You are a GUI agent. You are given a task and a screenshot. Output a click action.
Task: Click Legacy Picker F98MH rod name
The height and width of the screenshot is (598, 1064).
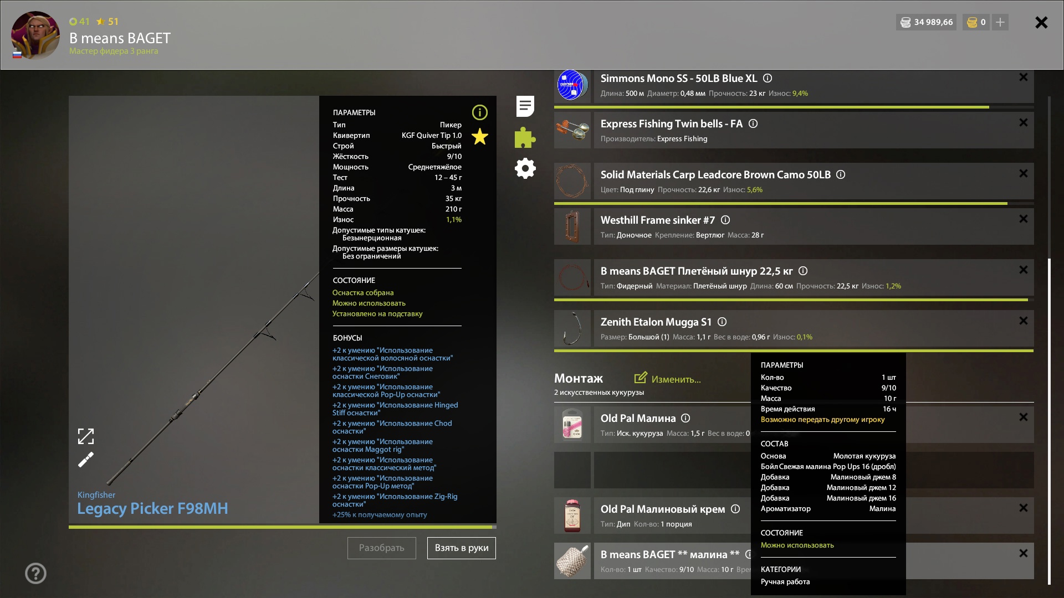click(x=152, y=508)
